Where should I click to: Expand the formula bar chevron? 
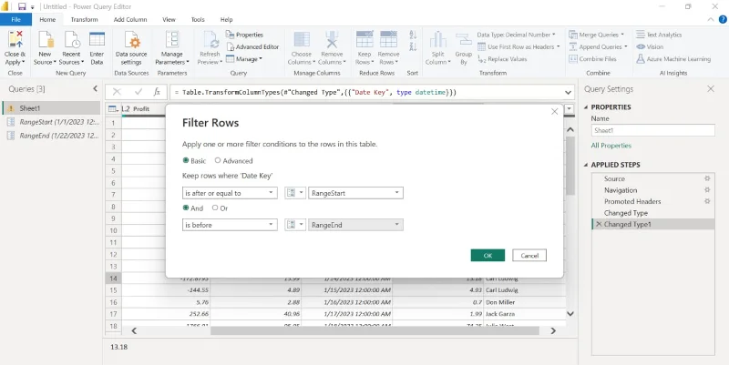click(x=568, y=93)
